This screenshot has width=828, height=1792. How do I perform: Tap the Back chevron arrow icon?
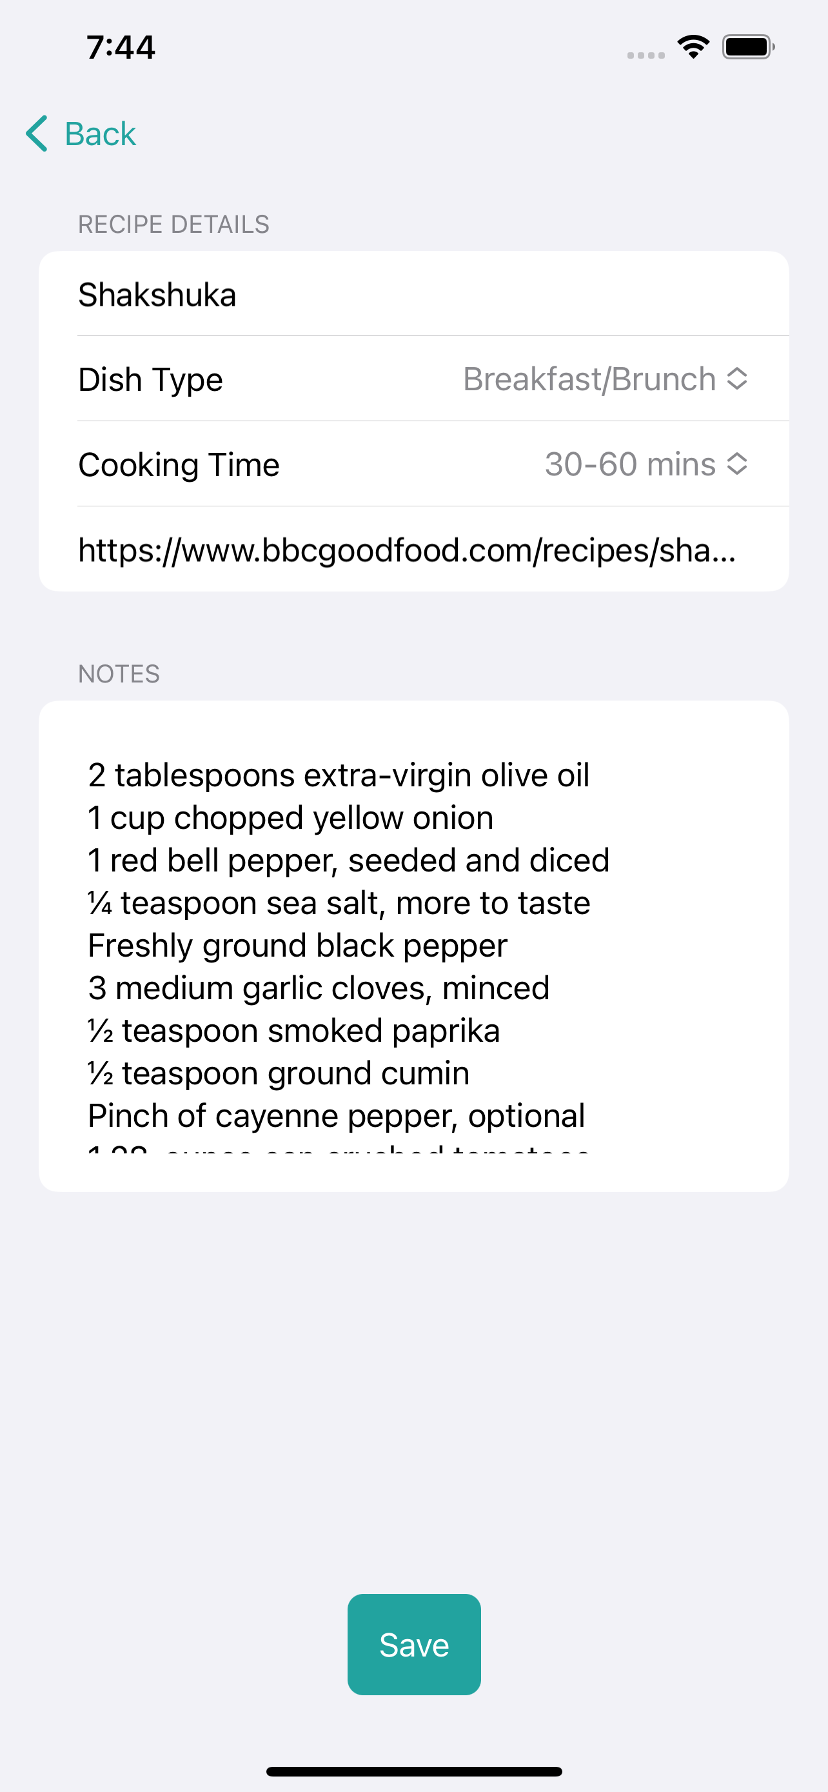(37, 134)
